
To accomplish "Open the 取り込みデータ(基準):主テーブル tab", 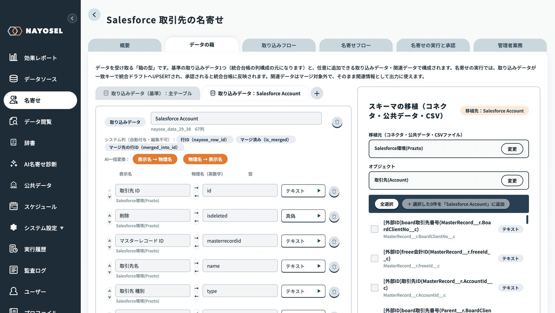I will (148, 93).
